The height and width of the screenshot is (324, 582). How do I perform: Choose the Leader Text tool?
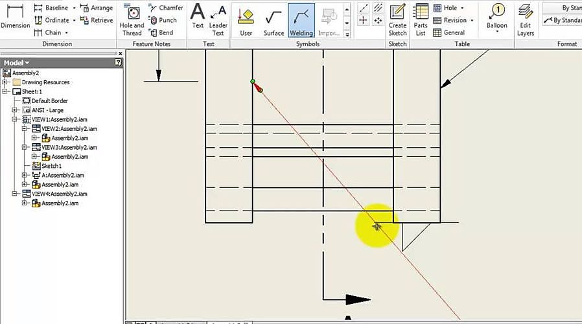click(x=218, y=20)
